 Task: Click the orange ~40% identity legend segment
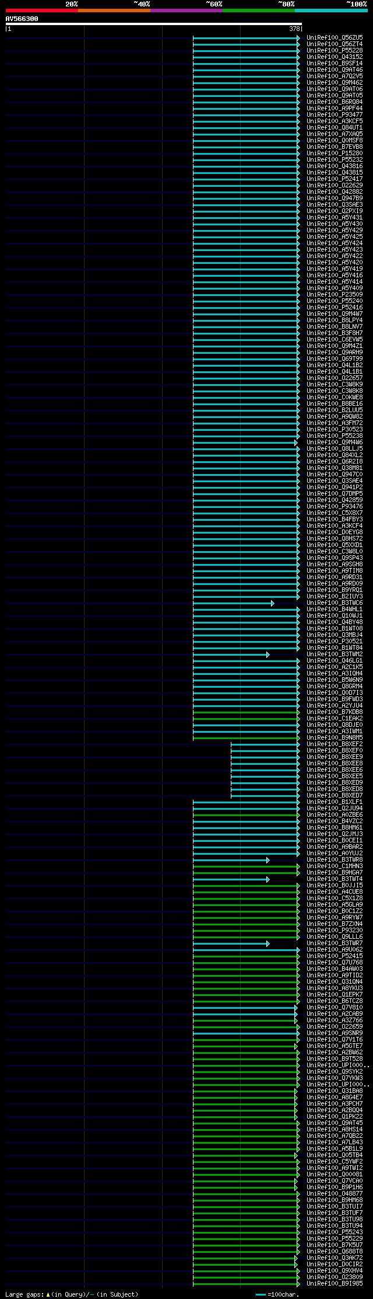coord(114,11)
